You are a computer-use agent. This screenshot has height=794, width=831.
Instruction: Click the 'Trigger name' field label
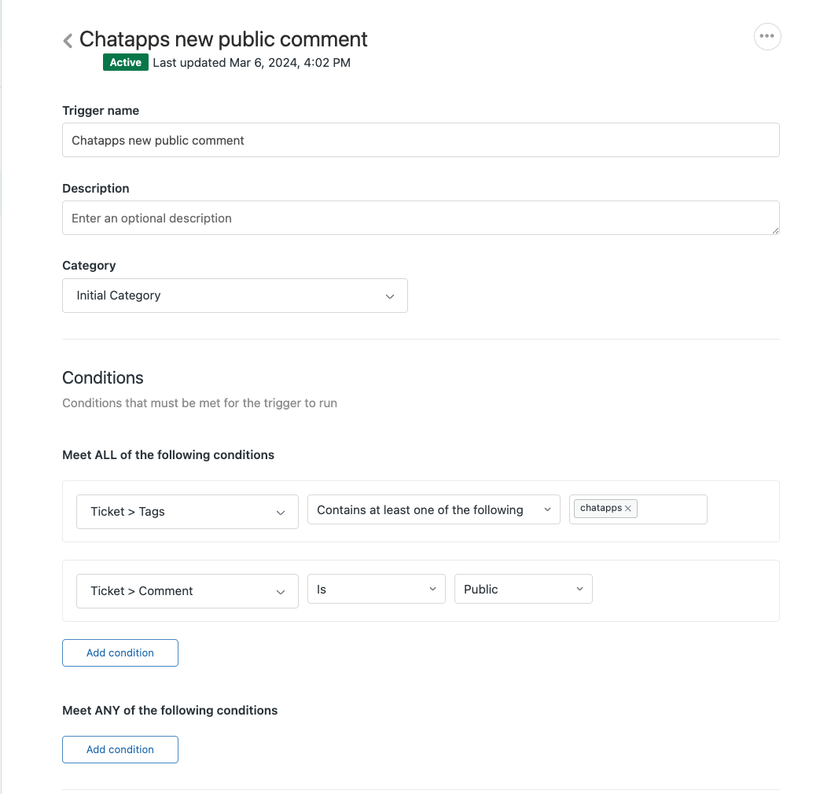101,111
